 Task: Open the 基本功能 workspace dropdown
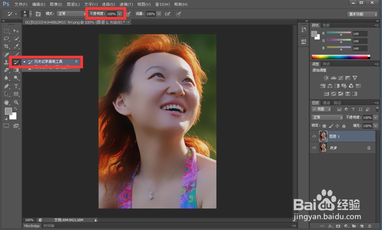coord(362,14)
